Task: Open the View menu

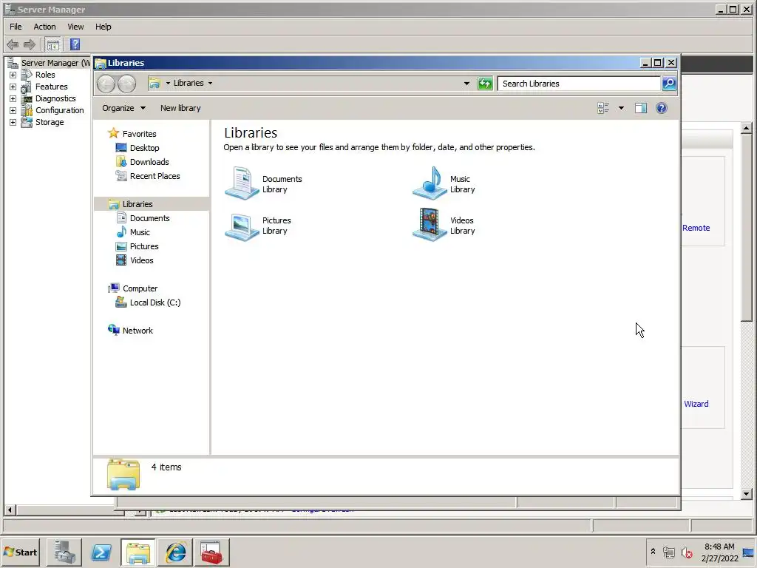Action: tap(75, 27)
